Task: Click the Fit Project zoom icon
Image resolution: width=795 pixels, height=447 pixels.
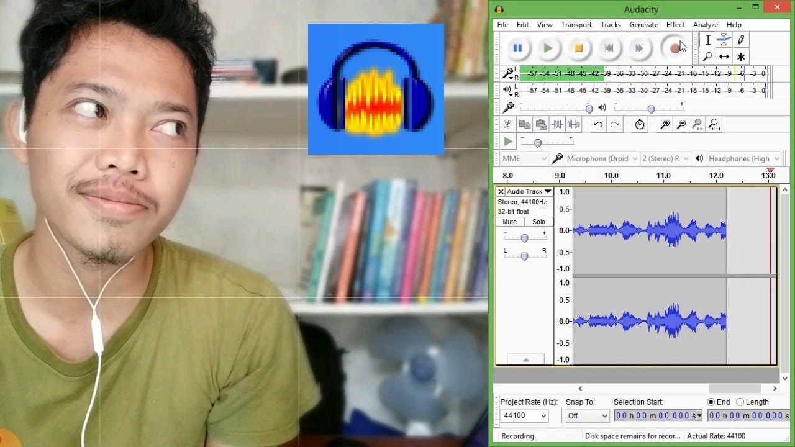Action: [714, 125]
